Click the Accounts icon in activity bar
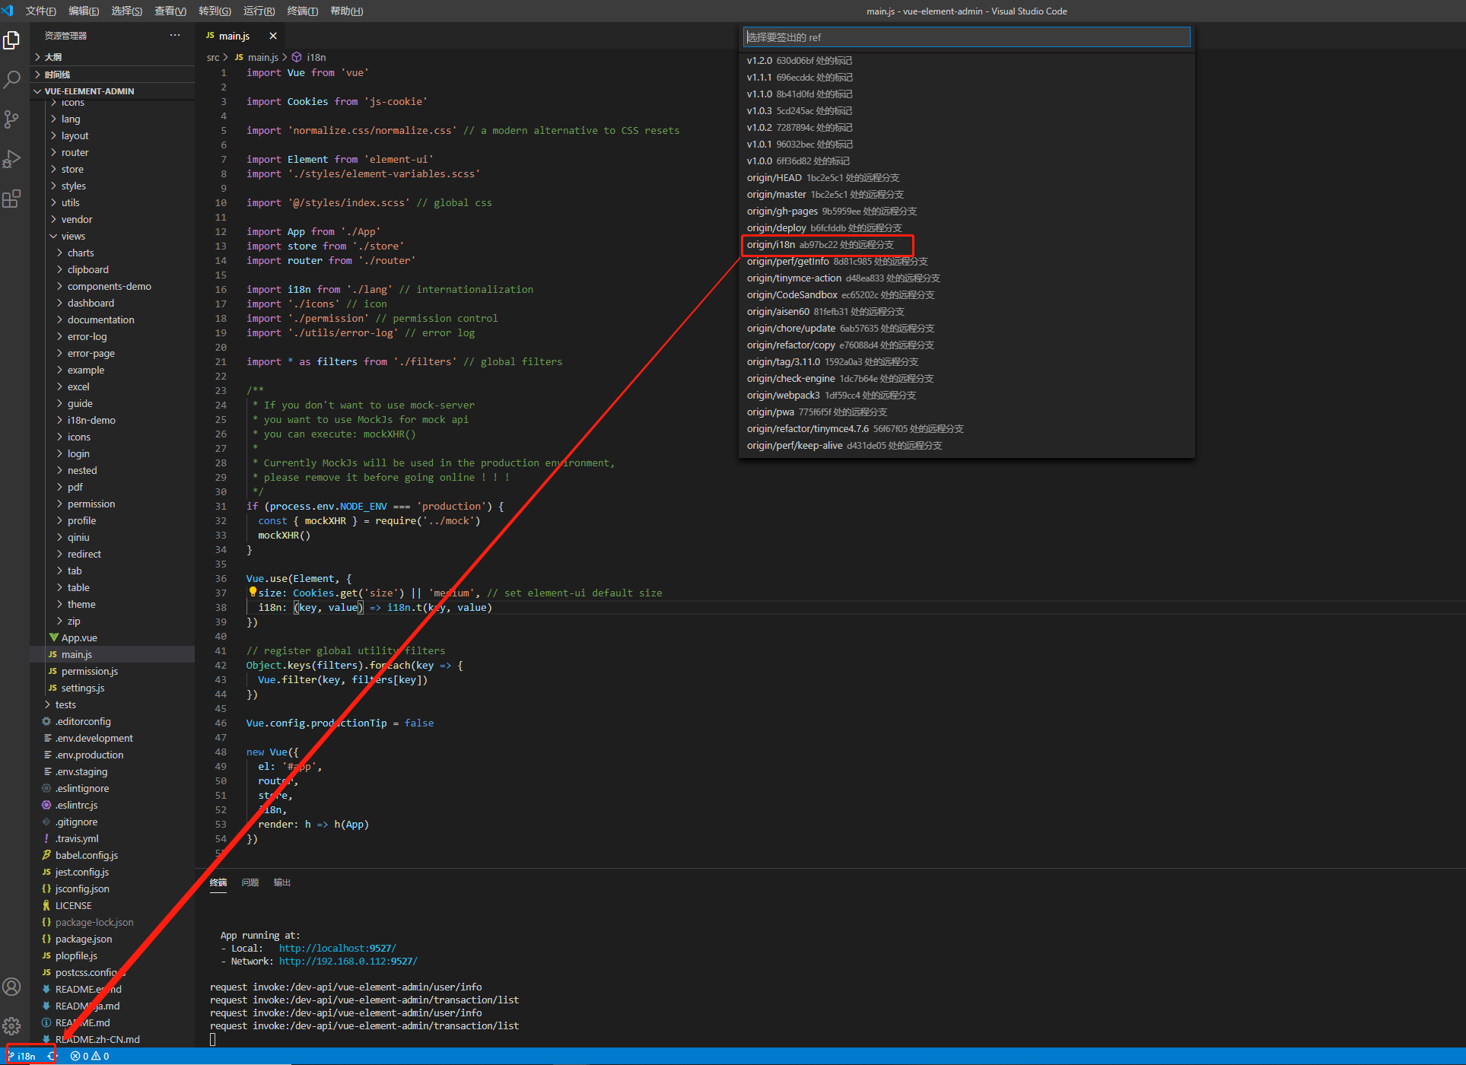1466x1065 pixels. 11,987
